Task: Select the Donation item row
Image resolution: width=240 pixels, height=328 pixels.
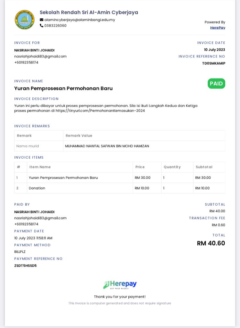Action: (x=120, y=188)
